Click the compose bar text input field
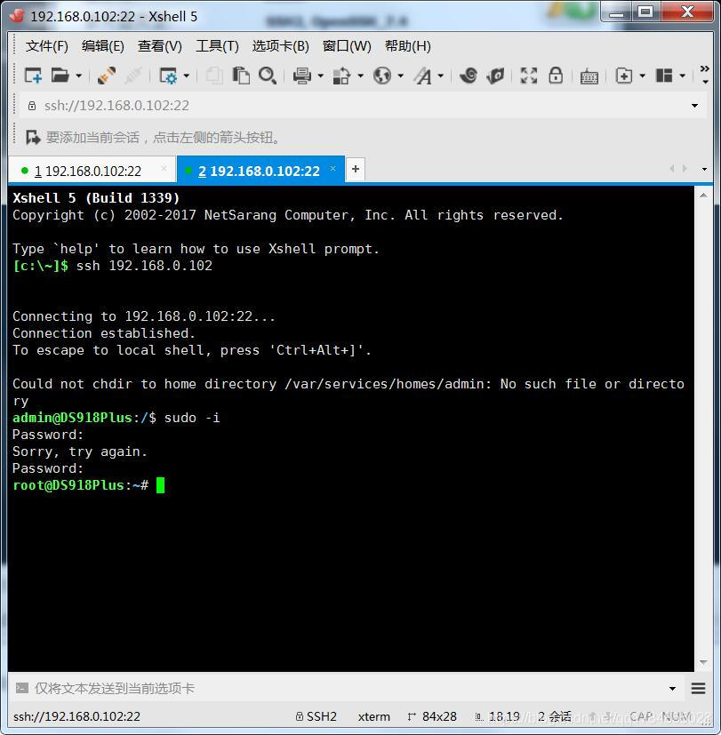The image size is (721, 735). [x=347, y=688]
